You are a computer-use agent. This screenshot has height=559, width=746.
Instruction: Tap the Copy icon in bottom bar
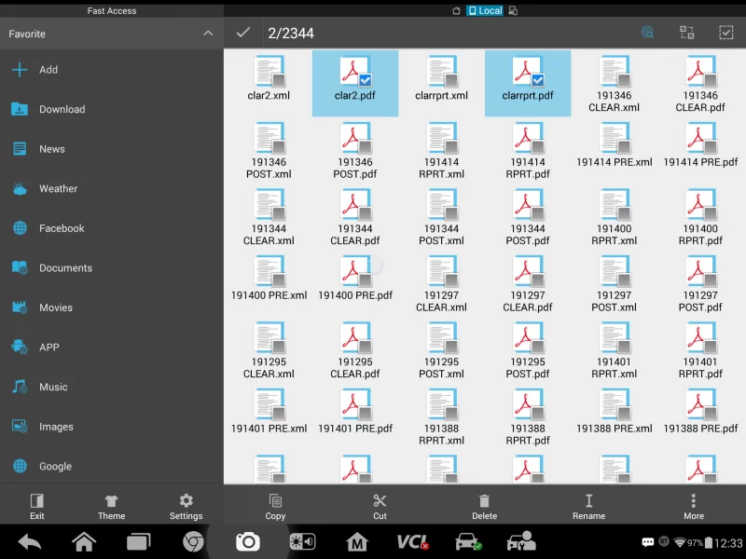(x=275, y=506)
